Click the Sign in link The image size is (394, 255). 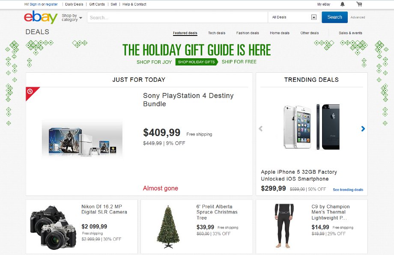tap(35, 4)
